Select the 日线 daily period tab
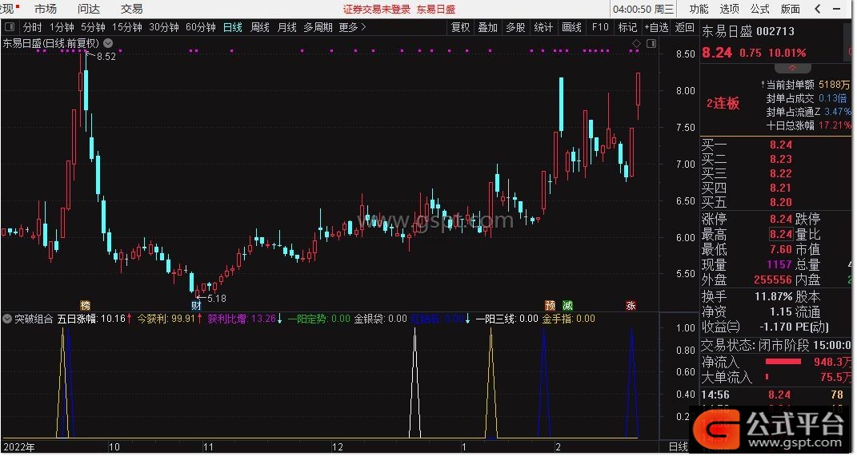This screenshot has height=456, width=857. (x=232, y=27)
